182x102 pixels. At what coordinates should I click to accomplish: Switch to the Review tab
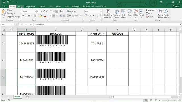point(59,7)
